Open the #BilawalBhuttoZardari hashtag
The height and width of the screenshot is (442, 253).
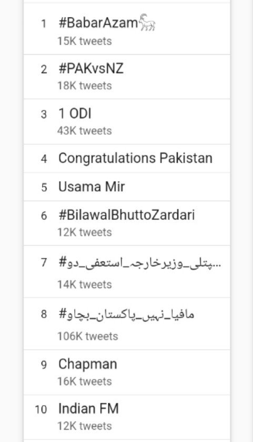click(127, 223)
